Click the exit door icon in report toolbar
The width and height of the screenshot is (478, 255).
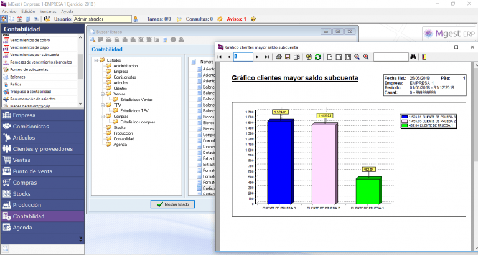(424, 57)
